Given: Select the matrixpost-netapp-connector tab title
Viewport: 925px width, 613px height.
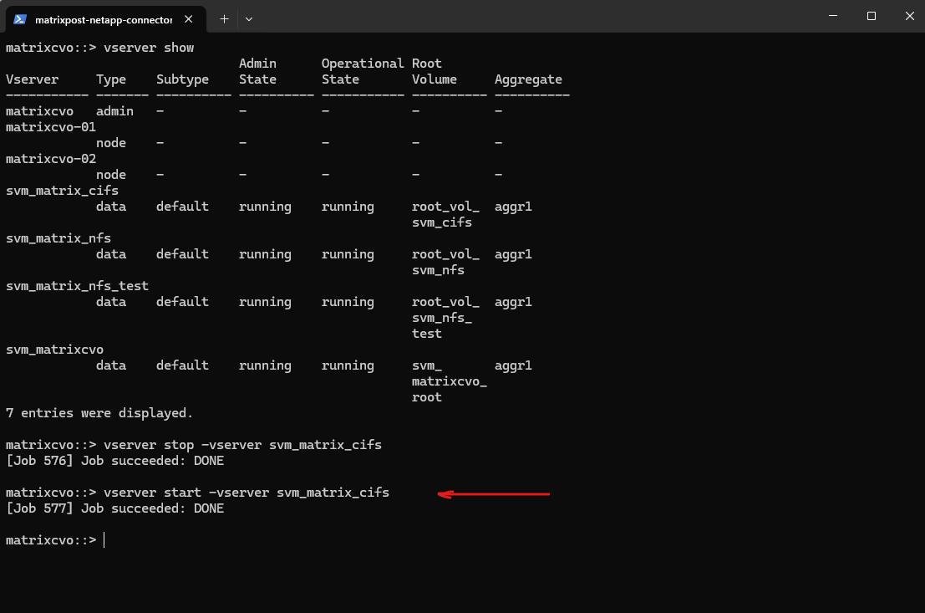Looking at the screenshot, I should pos(104,18).
